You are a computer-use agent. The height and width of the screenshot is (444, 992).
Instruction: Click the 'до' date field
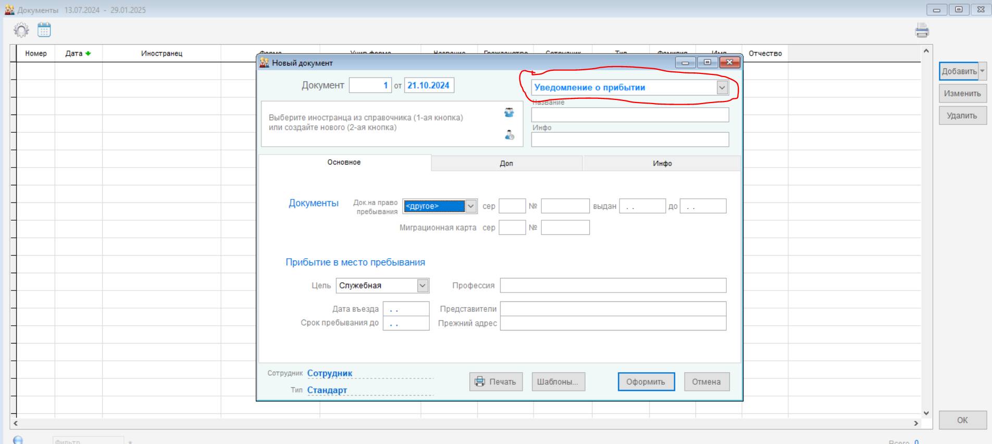703,206
